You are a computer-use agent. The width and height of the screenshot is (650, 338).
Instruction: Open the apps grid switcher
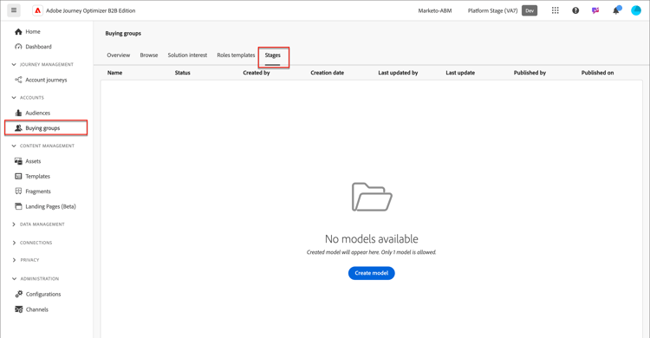pyautogui.click(x=555, y=10)
